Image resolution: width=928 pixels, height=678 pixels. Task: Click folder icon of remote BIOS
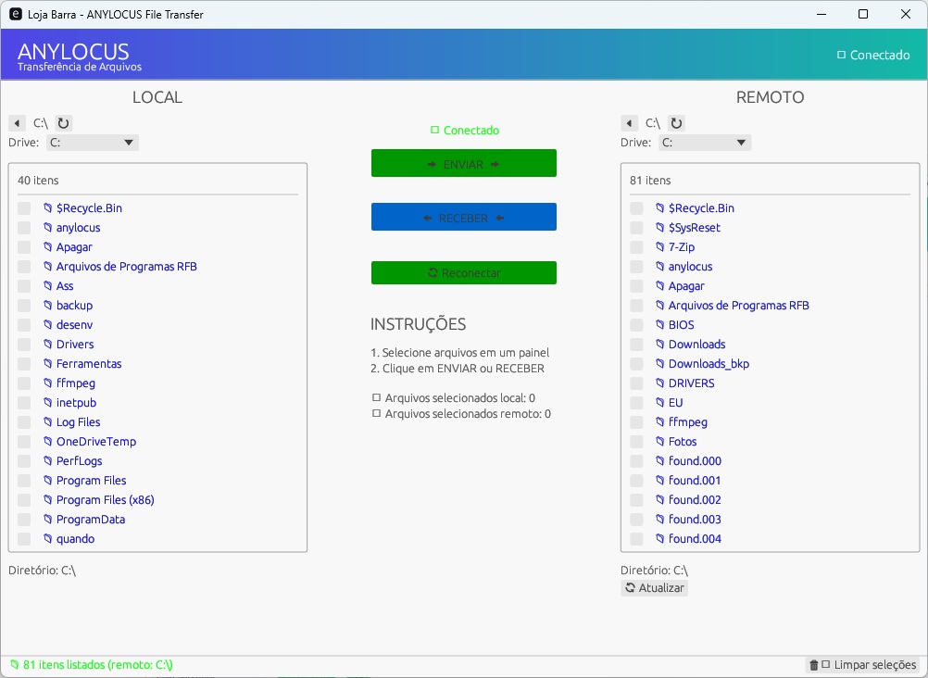tap(660, 324)
